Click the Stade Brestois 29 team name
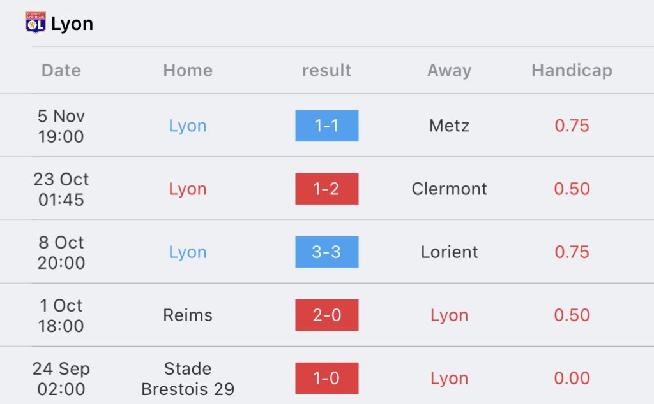Viewport: 654px width, 404px height. [188, 379]
